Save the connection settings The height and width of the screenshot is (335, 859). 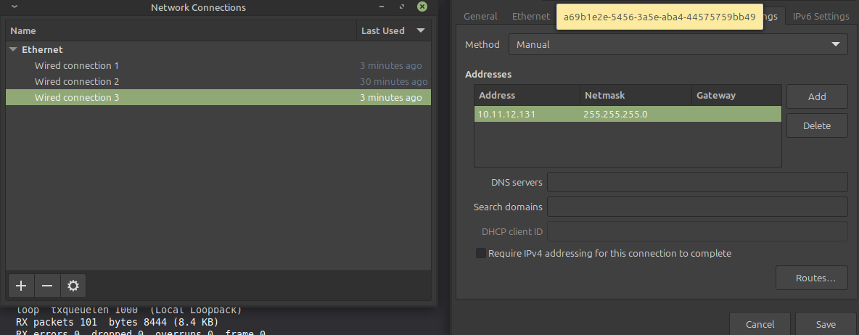pos(826,324)
